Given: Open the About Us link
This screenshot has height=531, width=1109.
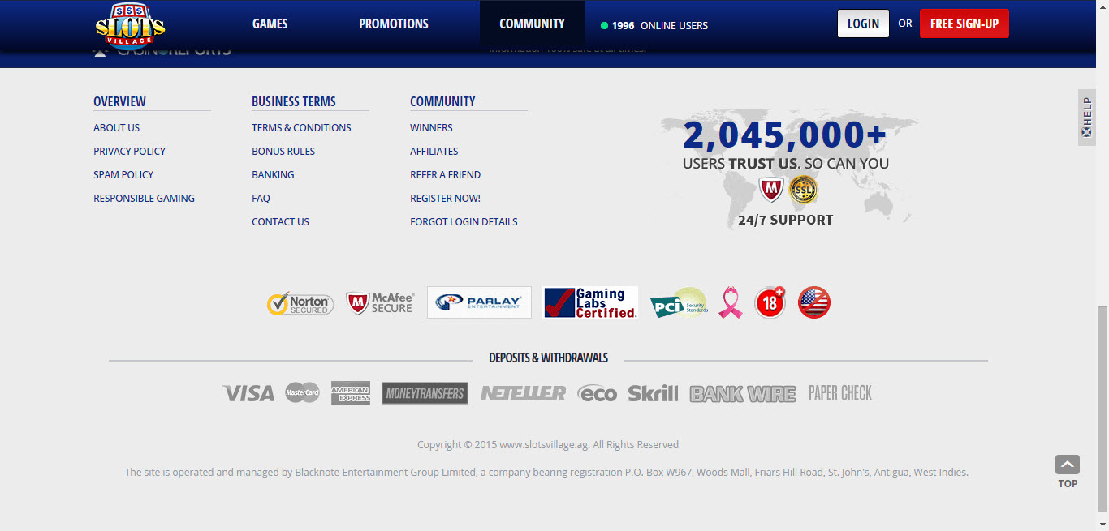Looking at the screenshot, I should 116,128.
